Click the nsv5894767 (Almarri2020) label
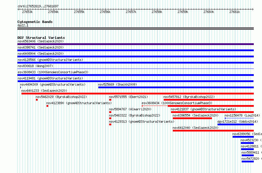Screen dimensions: 262x173 pyautogui.click(x=130, y=109)
